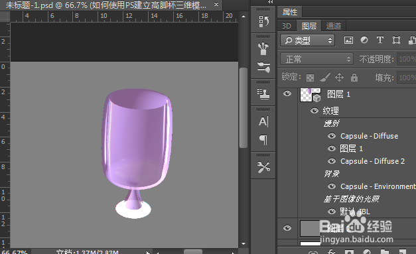
Task: Open the Character panel icon
Action: click(263, 121)
